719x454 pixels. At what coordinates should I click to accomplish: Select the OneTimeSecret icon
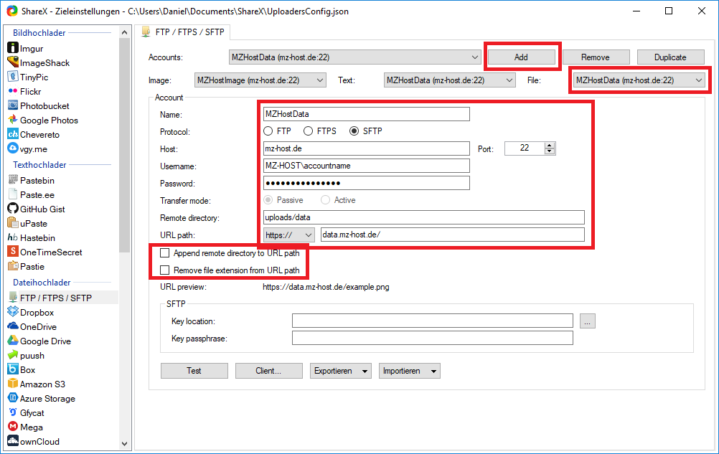click(13, 252)
